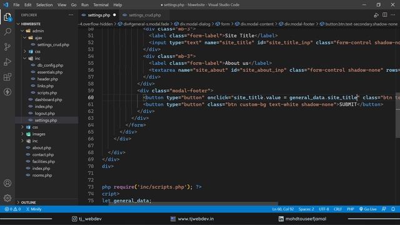Open logout.php in the file tree

click(x=44, y=114)
